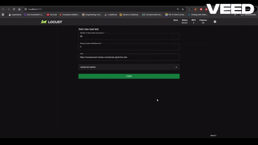The height and width of the screenshot is (145, 258).
Task: Click the Host label in the header
Action: [x=176, y=20]
